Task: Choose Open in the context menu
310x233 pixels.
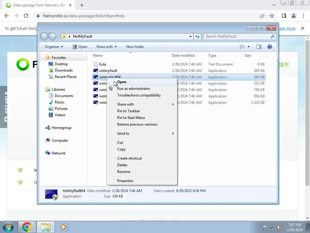Action: click(x=122, y=82)
